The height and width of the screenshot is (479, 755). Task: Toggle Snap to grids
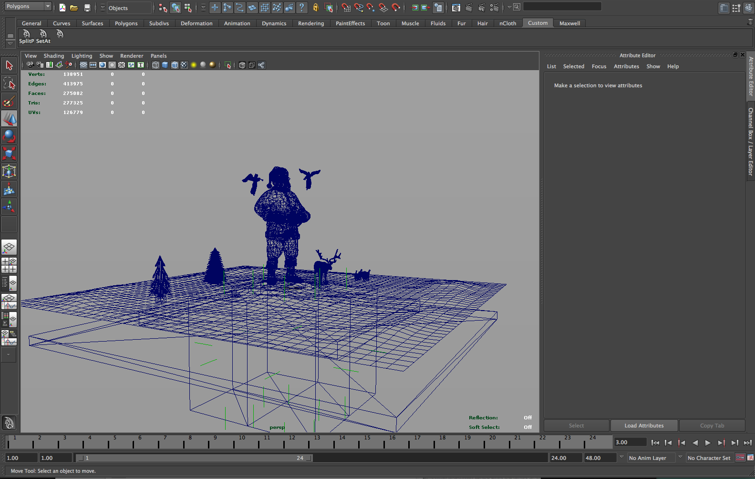[x=346, y=8]
